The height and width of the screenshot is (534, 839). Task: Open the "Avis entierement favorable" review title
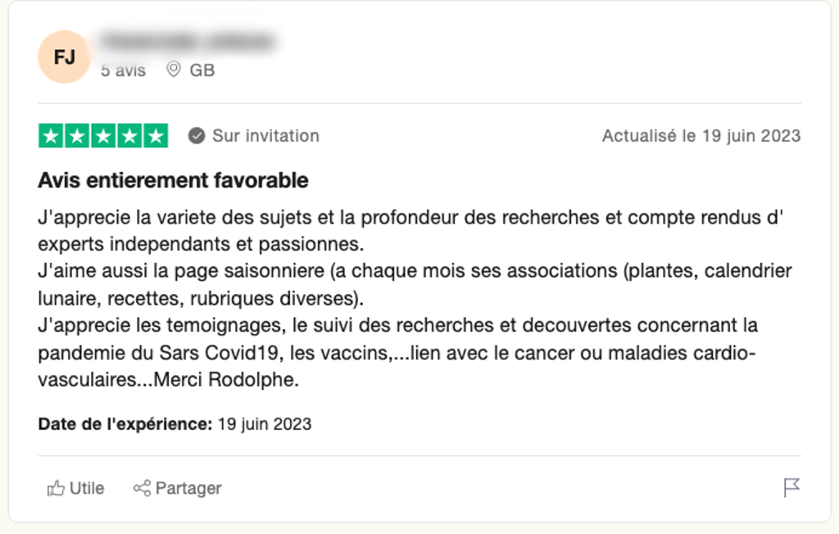[173, 179]
